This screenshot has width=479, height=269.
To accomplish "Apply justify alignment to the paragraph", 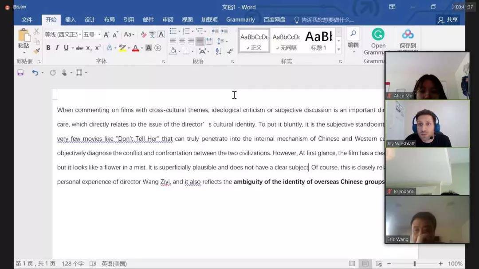I will 200,41.
